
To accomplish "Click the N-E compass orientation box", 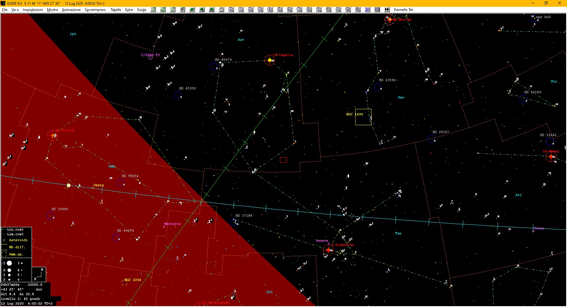I will click(x=39, y=274).
